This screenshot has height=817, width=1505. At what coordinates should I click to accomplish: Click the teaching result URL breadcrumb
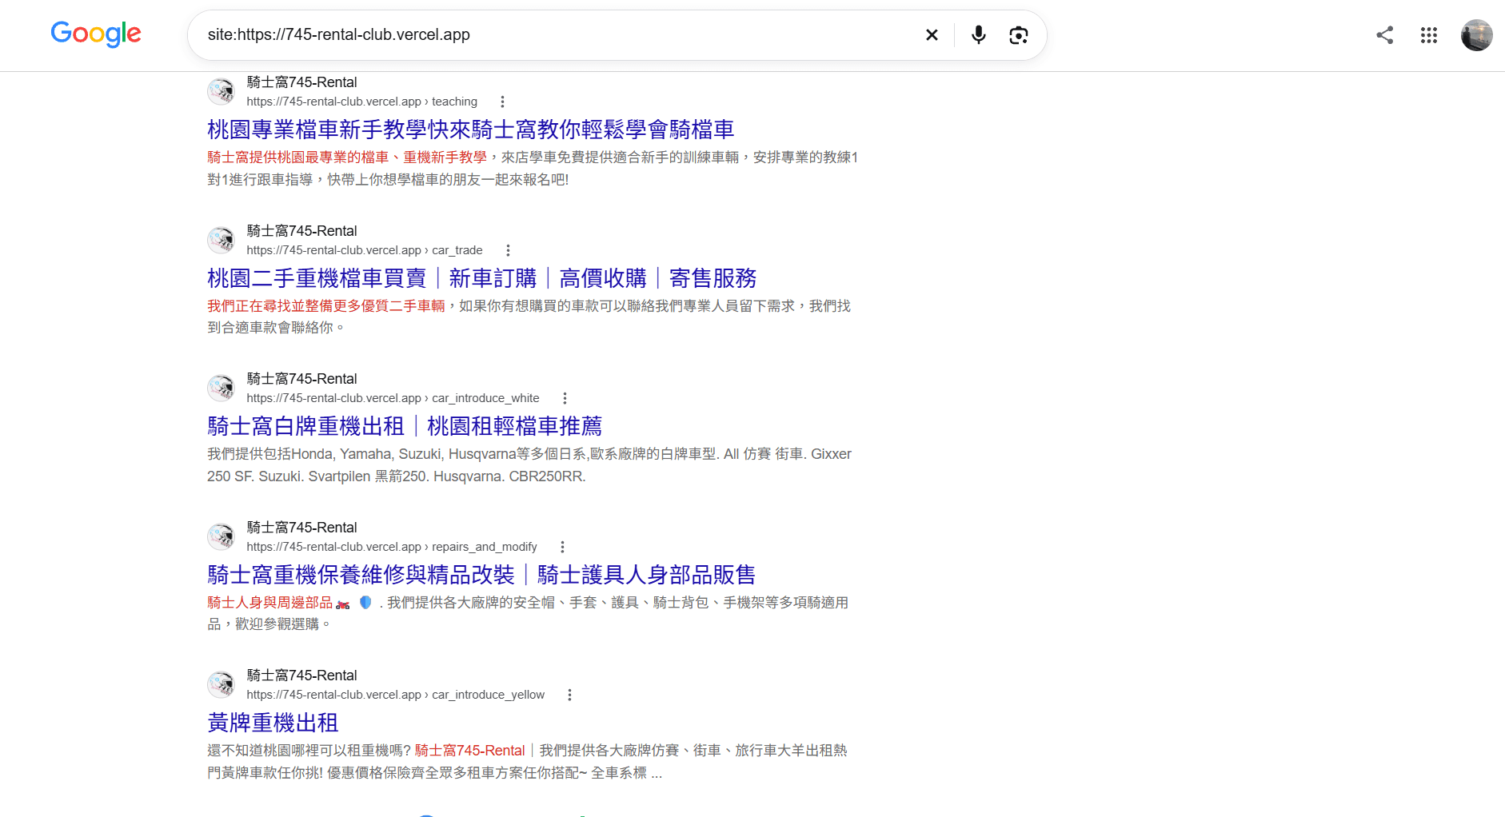(361, 102)
